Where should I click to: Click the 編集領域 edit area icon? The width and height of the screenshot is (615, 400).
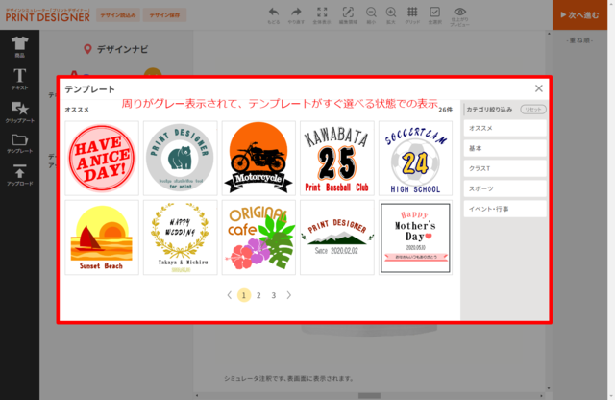pyautogui.click(x=348, y=15)
